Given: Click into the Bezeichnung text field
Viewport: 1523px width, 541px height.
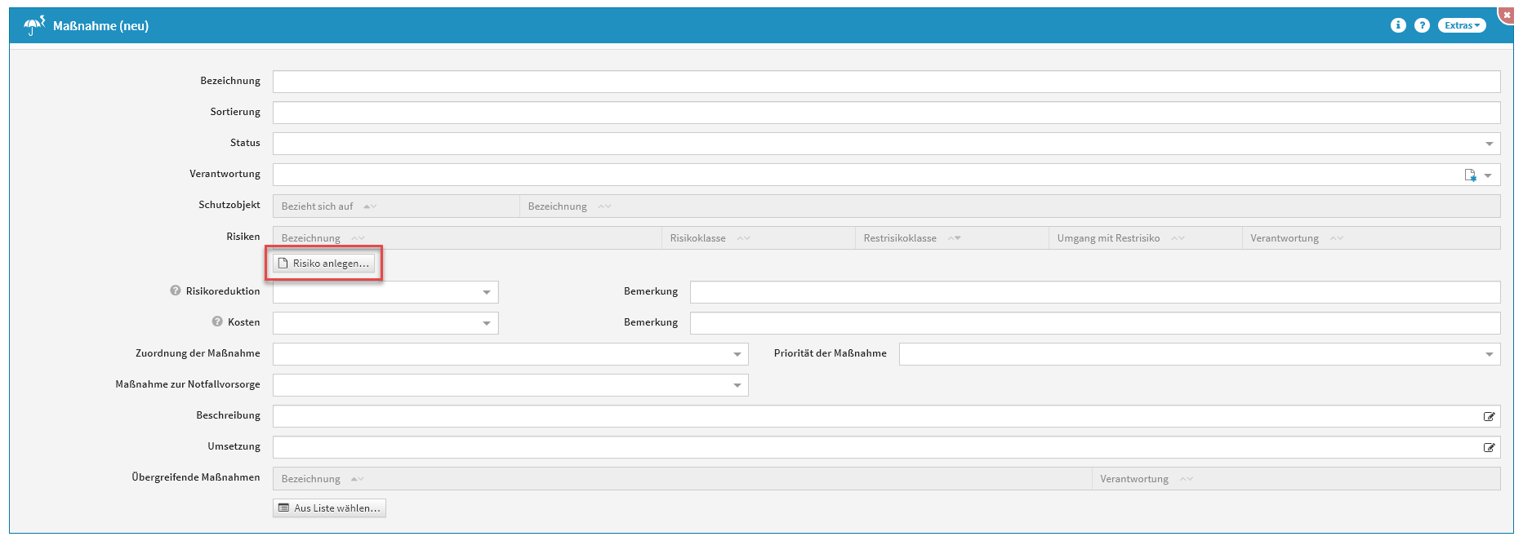Looking at the screenshot, I should [886, 82].
